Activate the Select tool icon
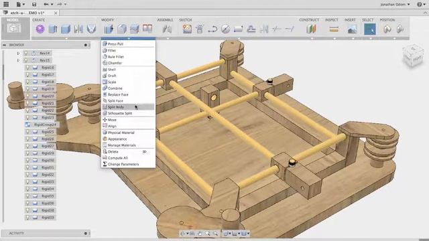 pos(369,29)
